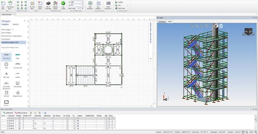The image size is (258, 134).
Task: Click the Ladders button in Access/Support
Action: tap(119, 2)
